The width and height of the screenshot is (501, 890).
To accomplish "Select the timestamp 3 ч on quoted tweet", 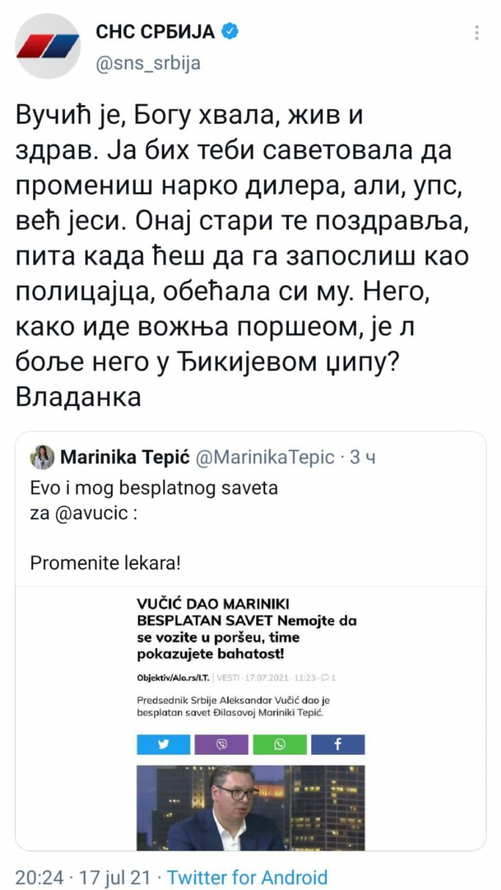I will 363,456.
